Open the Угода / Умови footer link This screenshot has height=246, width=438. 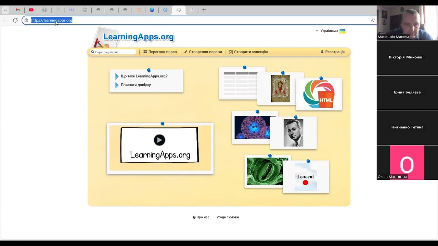point(228,217)
